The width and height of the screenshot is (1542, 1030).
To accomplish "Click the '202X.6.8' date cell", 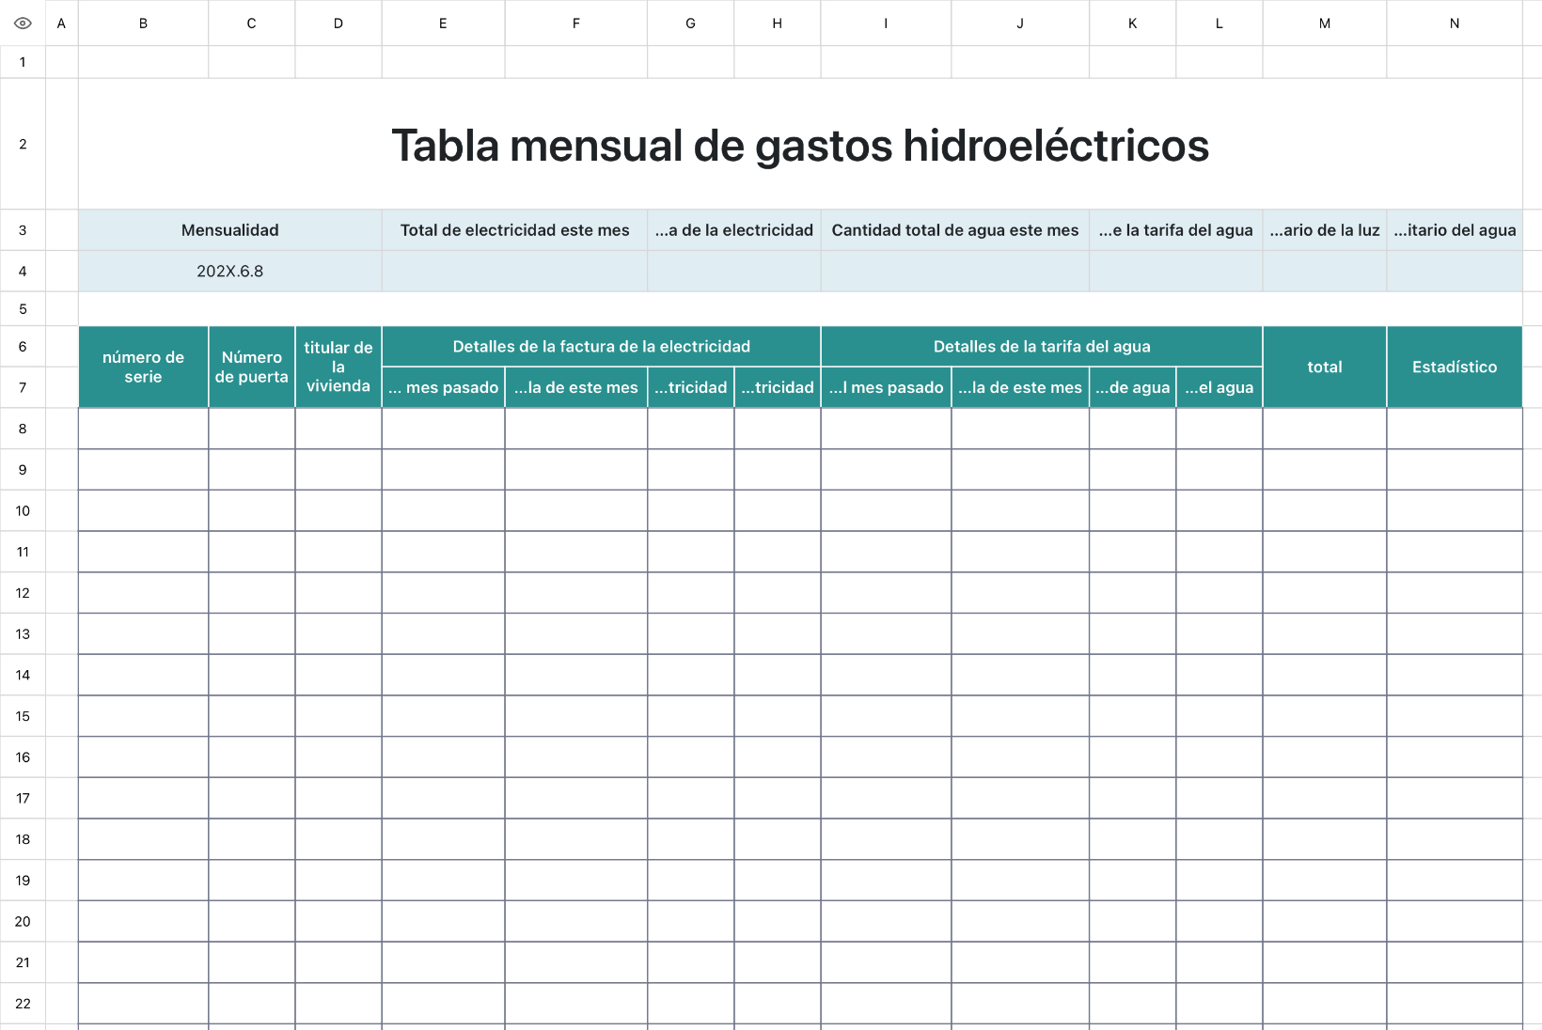I will coord(230,272).
